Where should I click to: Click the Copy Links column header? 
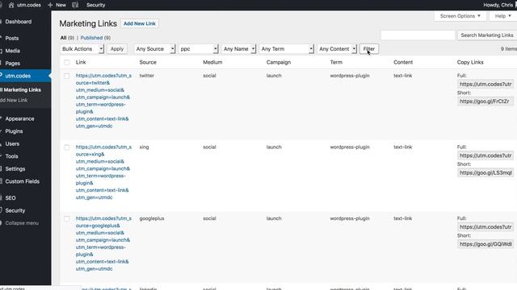click(x=470, y=62)
